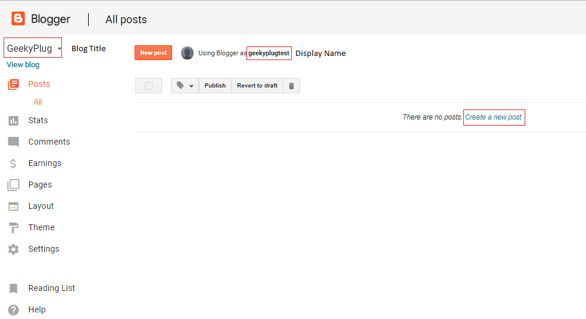Click the Pages stacked sheets icon
This screenshot has width=586, height=319.
click(13, 185)
